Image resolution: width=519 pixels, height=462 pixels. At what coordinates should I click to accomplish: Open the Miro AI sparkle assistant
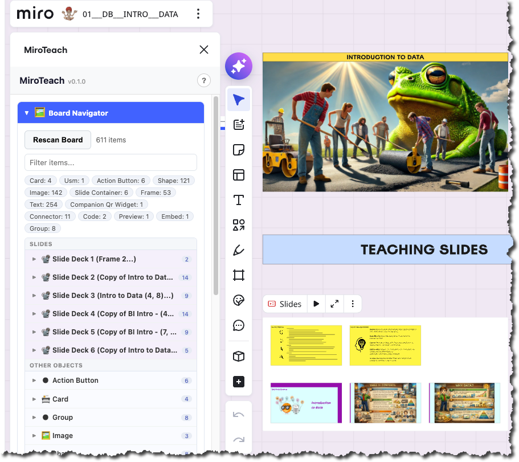tap(238, 66)
